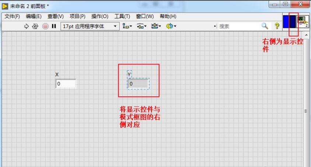Open the 工具(T) menu
Screen dimensions: 311x167
[122, 16]
